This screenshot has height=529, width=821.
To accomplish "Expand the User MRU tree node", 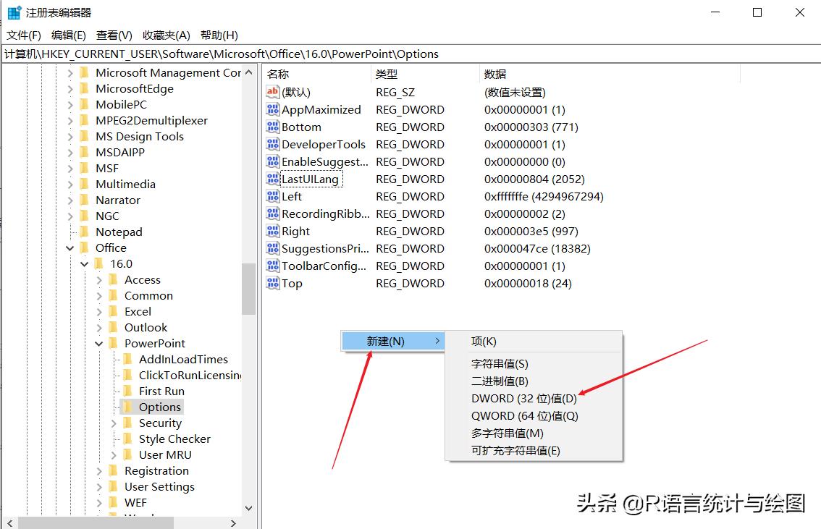I will [x=114, y=455].
